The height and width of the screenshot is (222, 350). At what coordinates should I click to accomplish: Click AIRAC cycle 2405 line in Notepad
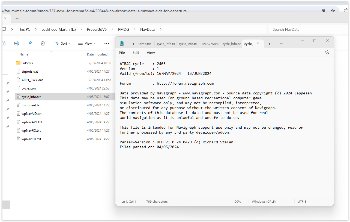[143, 64]
